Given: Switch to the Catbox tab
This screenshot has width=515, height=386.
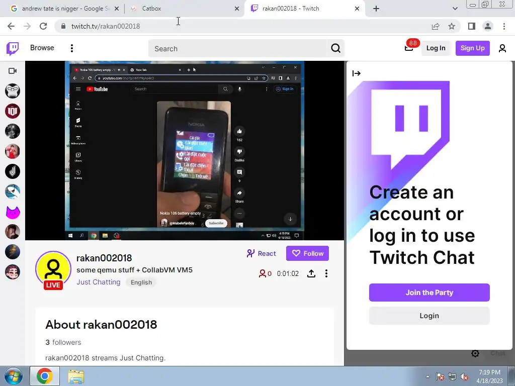Looking at the screenshot, I should (x=184, y=9).
